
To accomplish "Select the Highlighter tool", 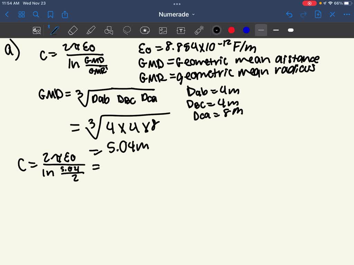I will click(x=91, y=30).
